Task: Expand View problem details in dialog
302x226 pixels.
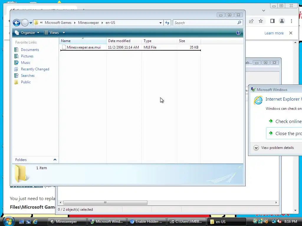Action: pos(274,148)
